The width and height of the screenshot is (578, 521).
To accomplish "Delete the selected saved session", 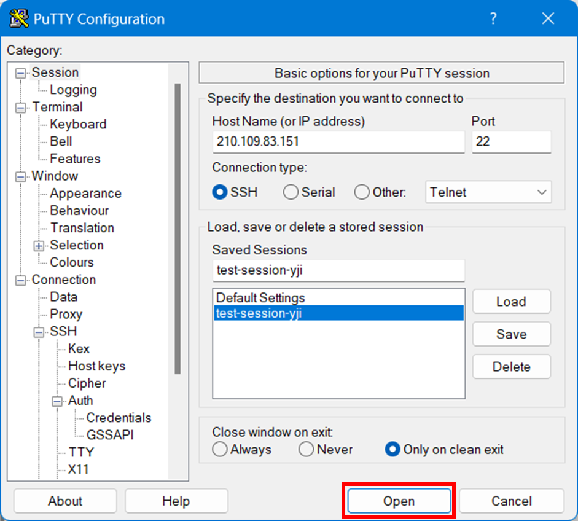I will click(x=511, y=367).
